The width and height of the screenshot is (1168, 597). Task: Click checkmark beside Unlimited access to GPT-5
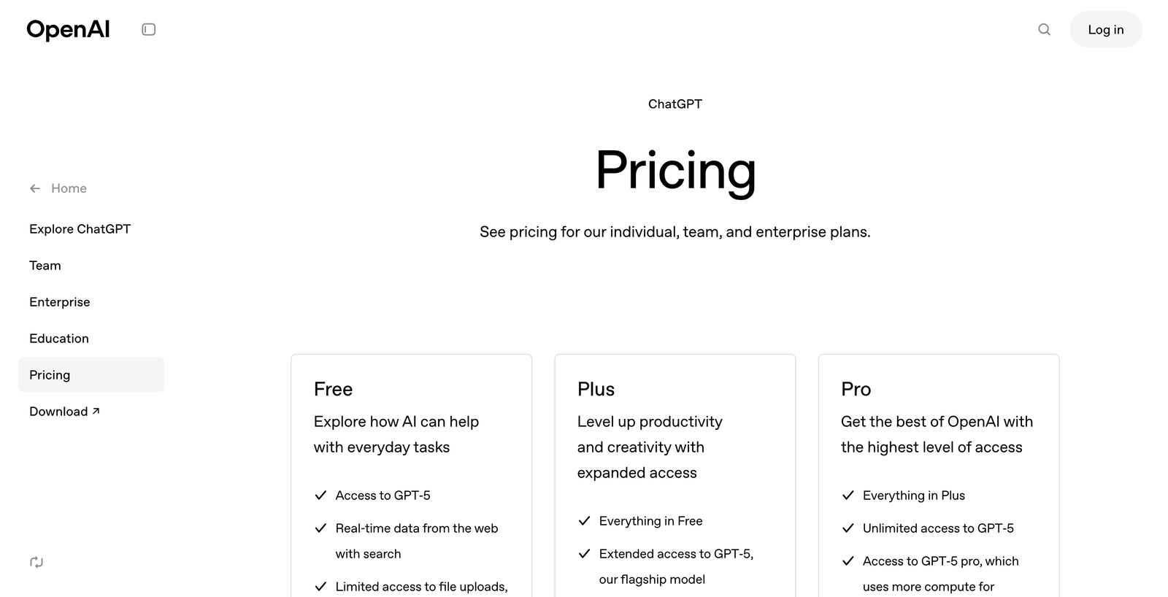coord(848,528)
